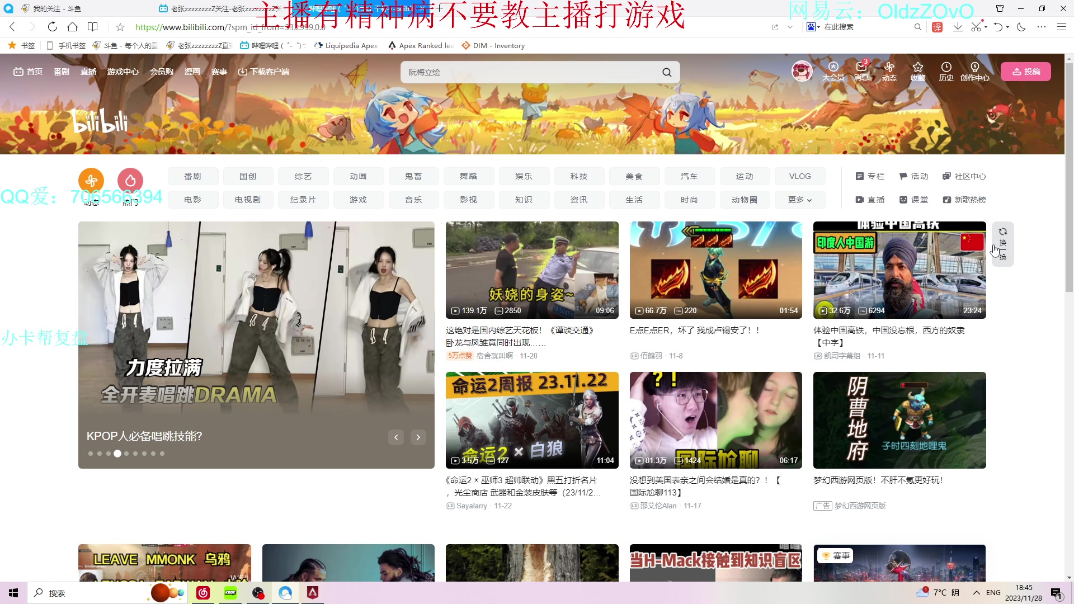Open 动态 feed icon in header
This screenshot has height=604, width=1074.
click(889, 72)
